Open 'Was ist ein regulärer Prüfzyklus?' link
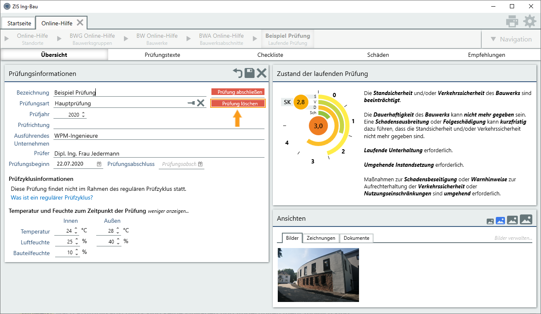This screenshot has height=314, width=541. 52,198
